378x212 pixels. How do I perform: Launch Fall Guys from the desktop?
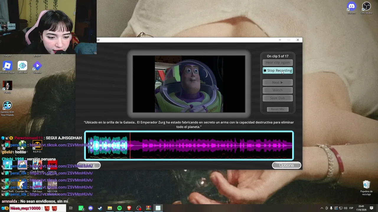37,187
